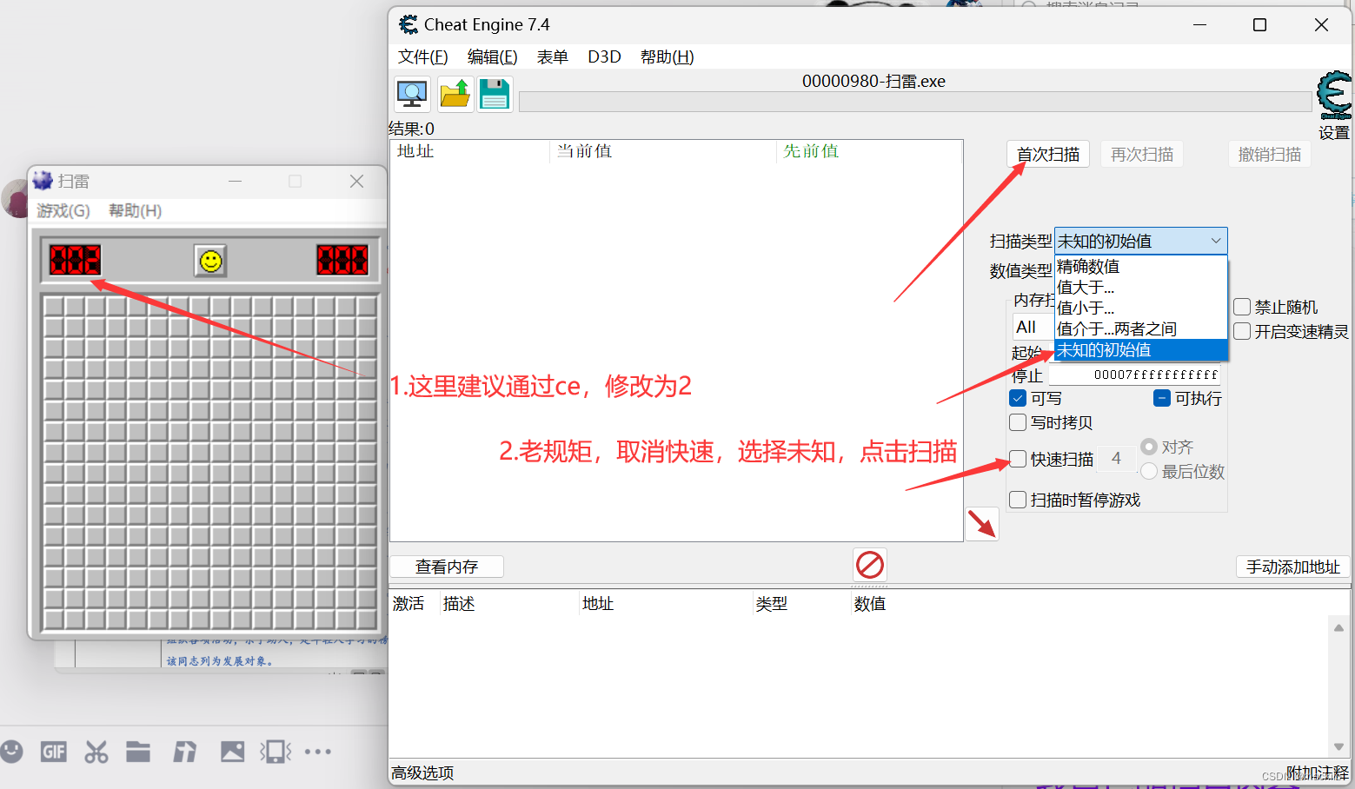Choose highlighted 未知的初始值 option
Screen dimensions: 1355x789
click(1140, 349)
